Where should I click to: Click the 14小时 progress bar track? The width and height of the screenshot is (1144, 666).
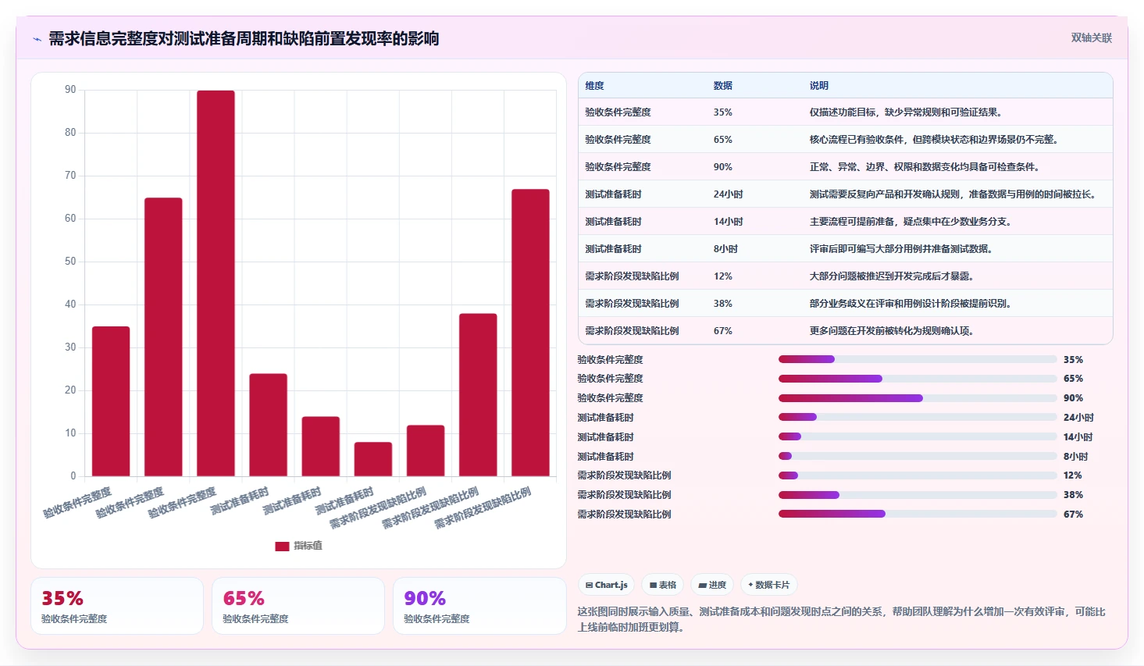pyautogui.click(x=918, y=436)
